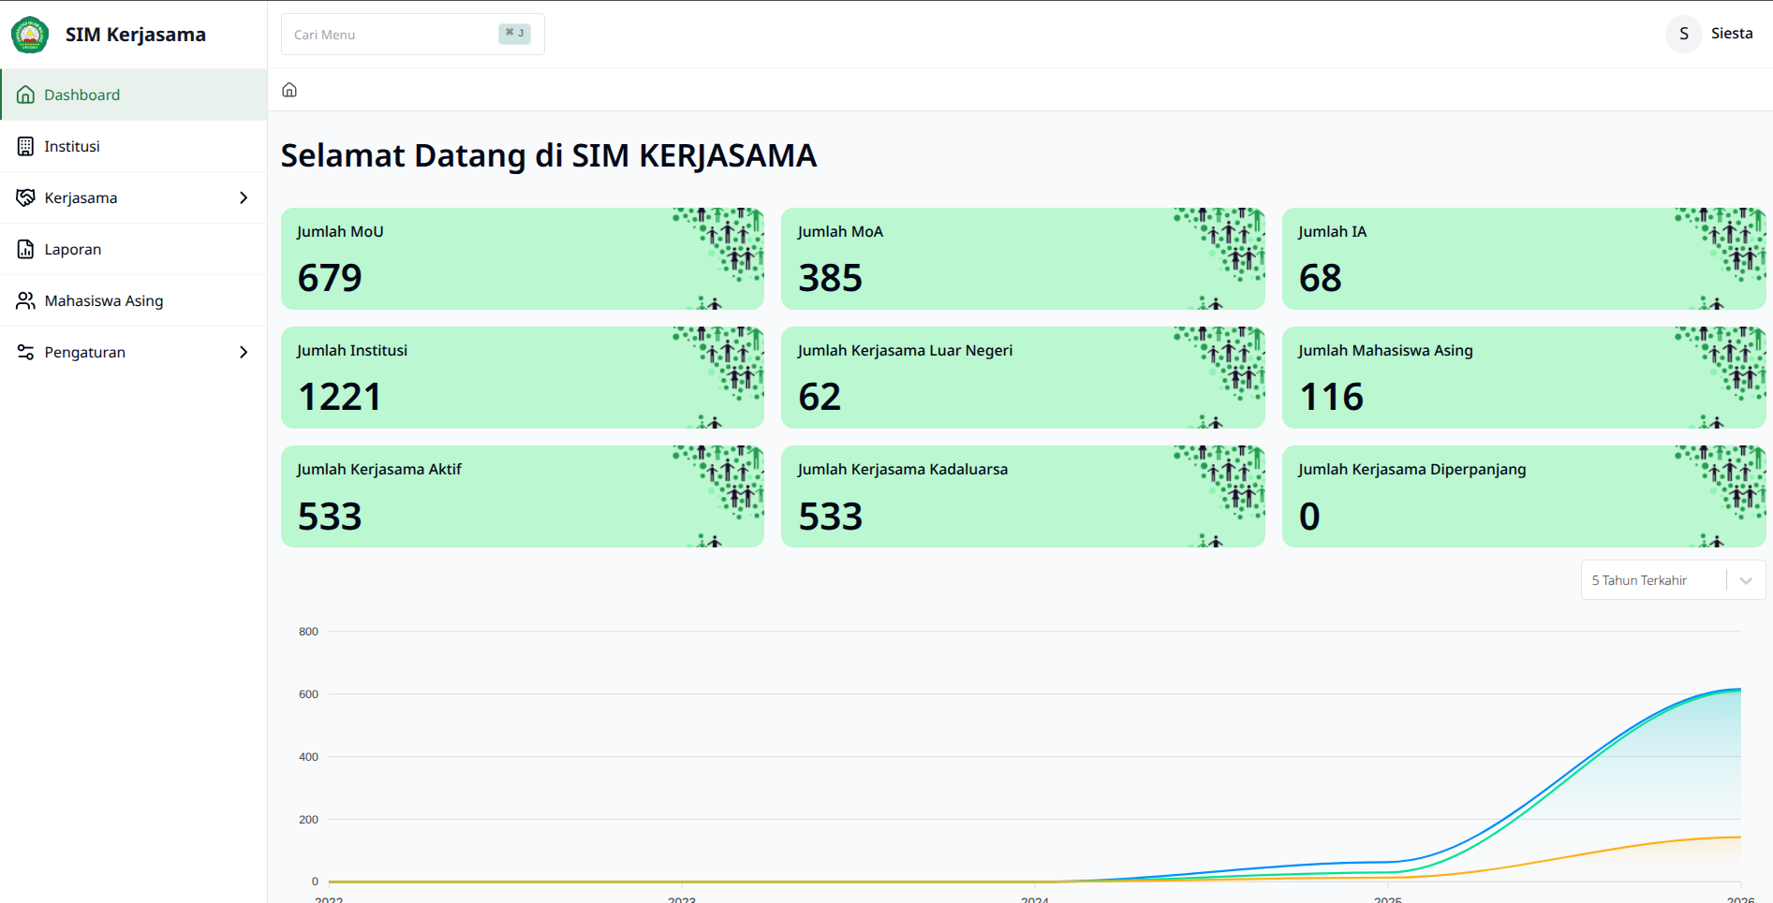Viewport: 1773px width, 903px height.
Task: Click the 200 y-axis label on chart
Action: coord(308,820)
